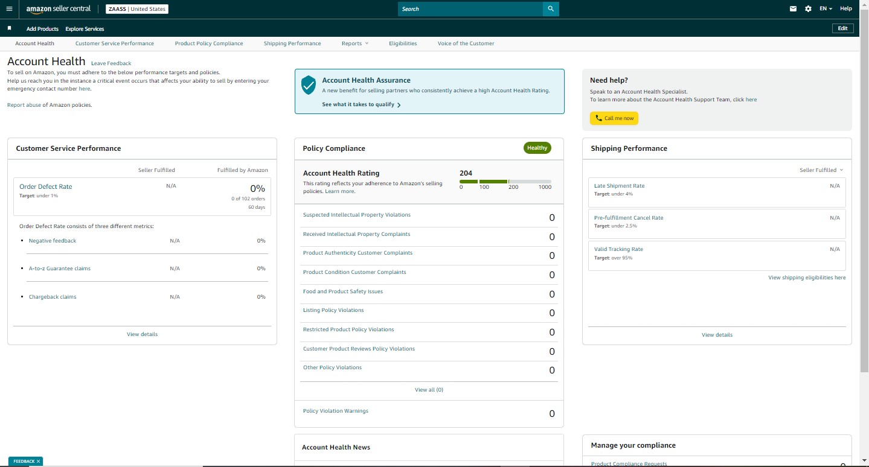
Task: Open the Chargeback claims link
Action: 53,297
